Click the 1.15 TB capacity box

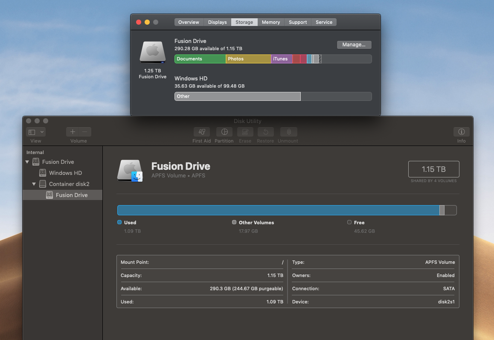(x=433, y=169)
